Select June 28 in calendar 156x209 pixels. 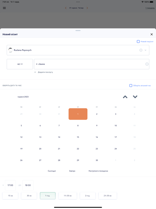[59, 160]
